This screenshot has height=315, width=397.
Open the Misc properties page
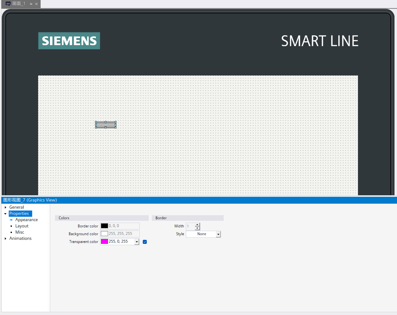20,232
